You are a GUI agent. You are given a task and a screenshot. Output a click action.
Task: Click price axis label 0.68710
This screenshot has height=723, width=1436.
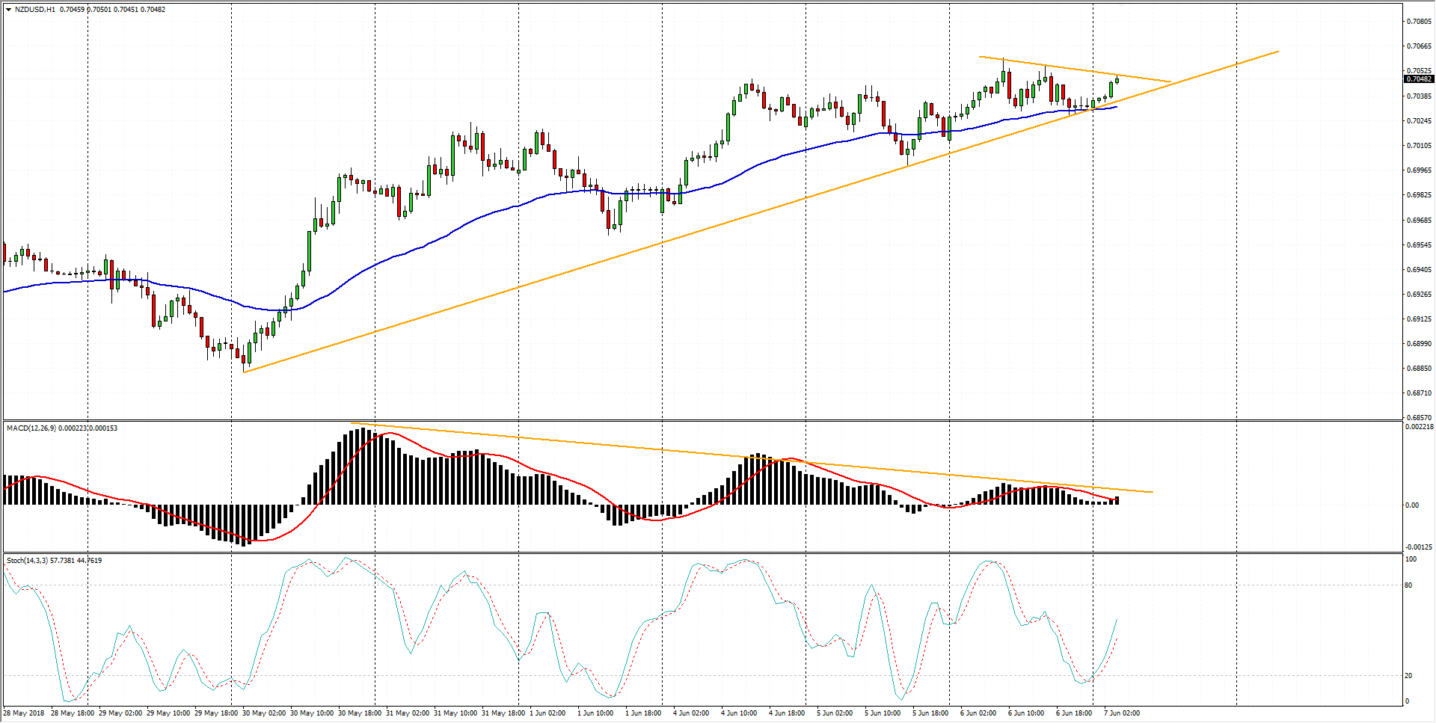[1419, 393]
